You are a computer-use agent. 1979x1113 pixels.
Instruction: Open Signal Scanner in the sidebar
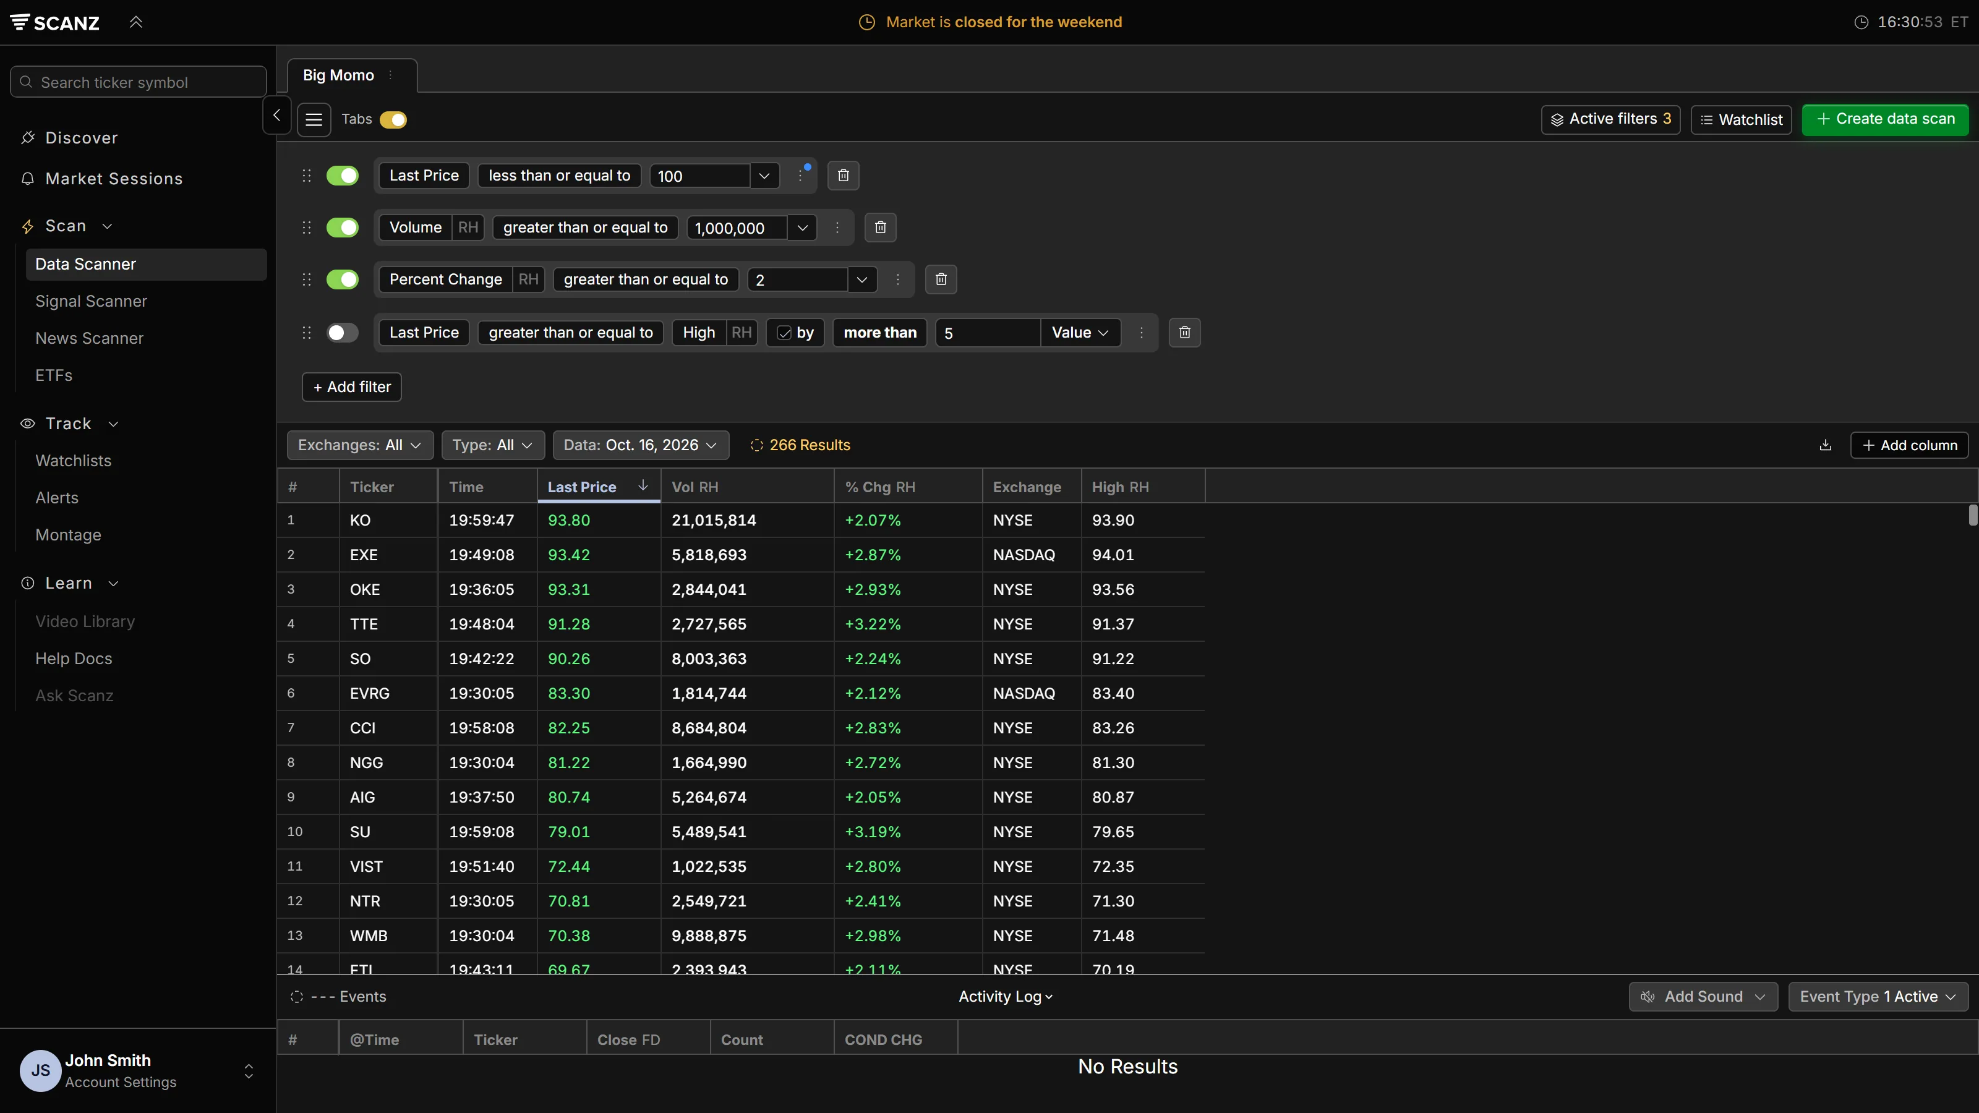point(92,301)
